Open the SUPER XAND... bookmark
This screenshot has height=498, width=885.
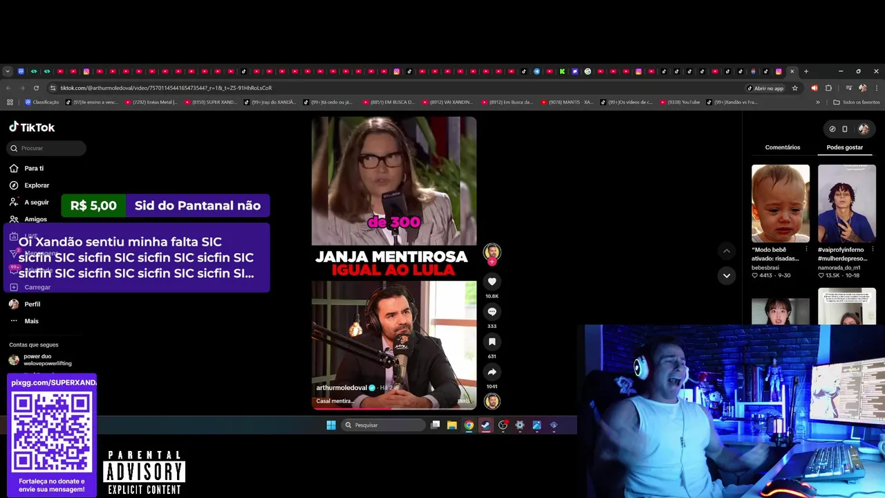pos(211,102)
